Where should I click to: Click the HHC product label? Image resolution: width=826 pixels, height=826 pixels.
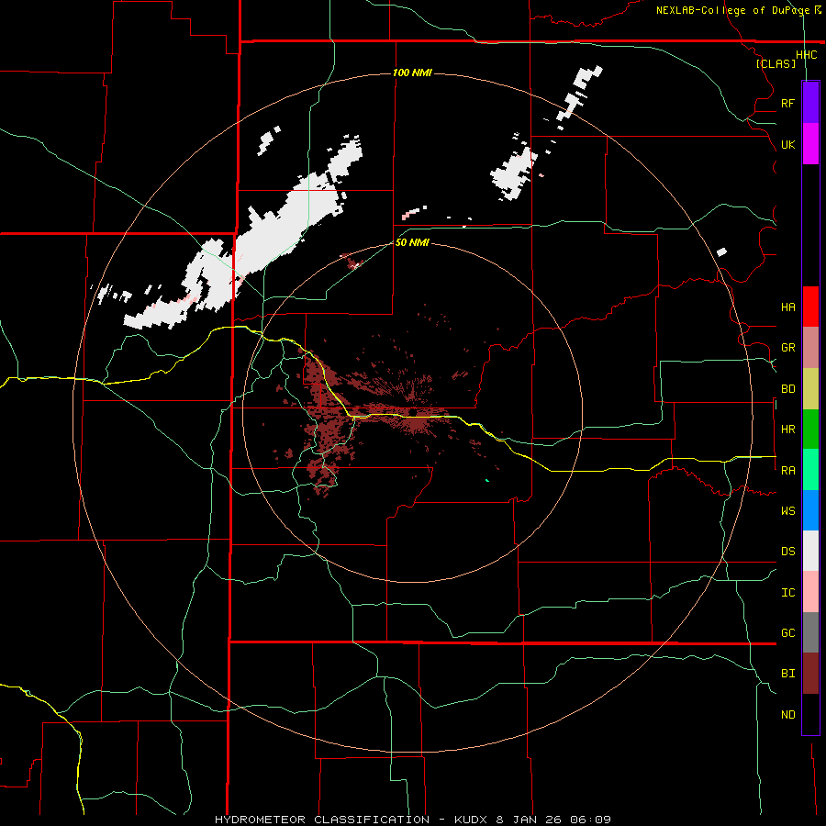[806, 55]
